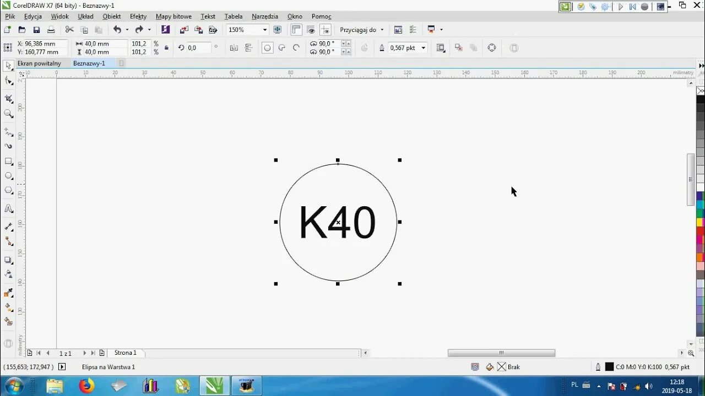Click the Export icon on the toolbar
The height and width of the screenshot is (396, 705).
click(198, 29)
